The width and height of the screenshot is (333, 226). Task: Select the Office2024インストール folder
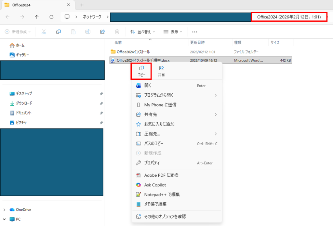pos(133,52)
